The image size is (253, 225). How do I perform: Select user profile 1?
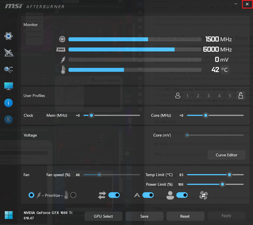[187, 96]
